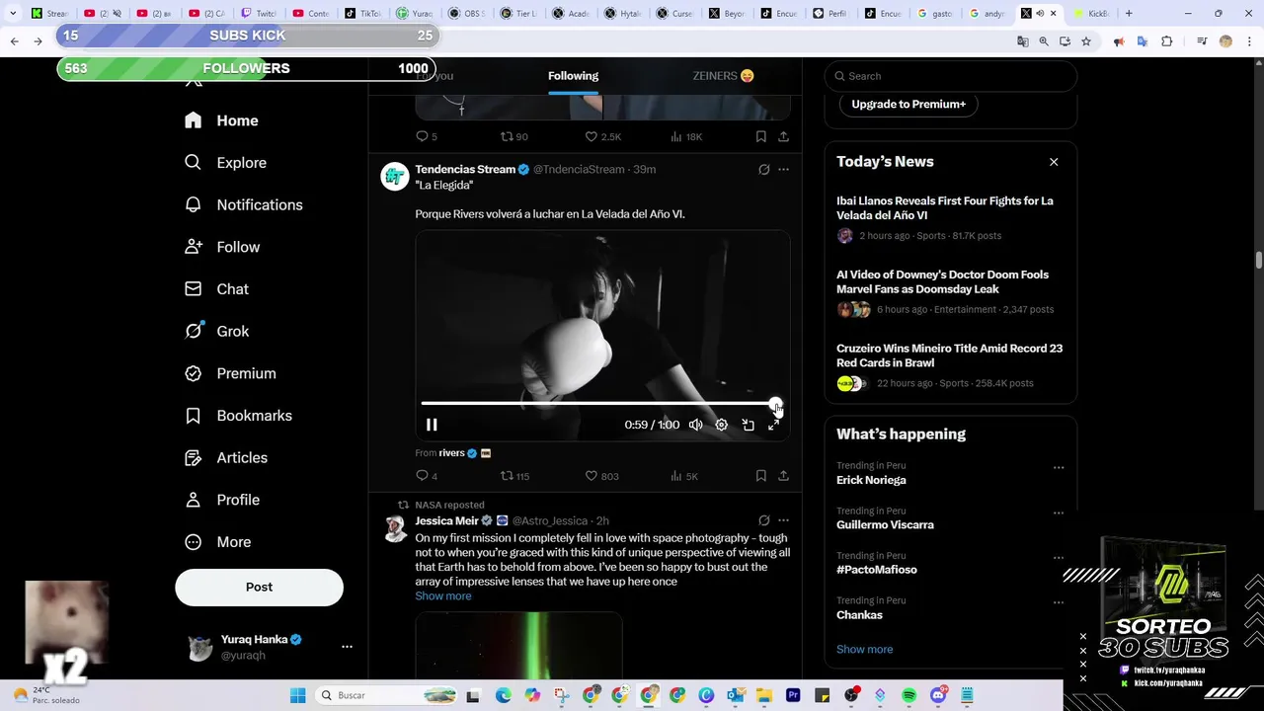This screenshot has height=711, width=1264.
Task: Toggle picture-in-picture on the video
Action: [x=748, y=425]
